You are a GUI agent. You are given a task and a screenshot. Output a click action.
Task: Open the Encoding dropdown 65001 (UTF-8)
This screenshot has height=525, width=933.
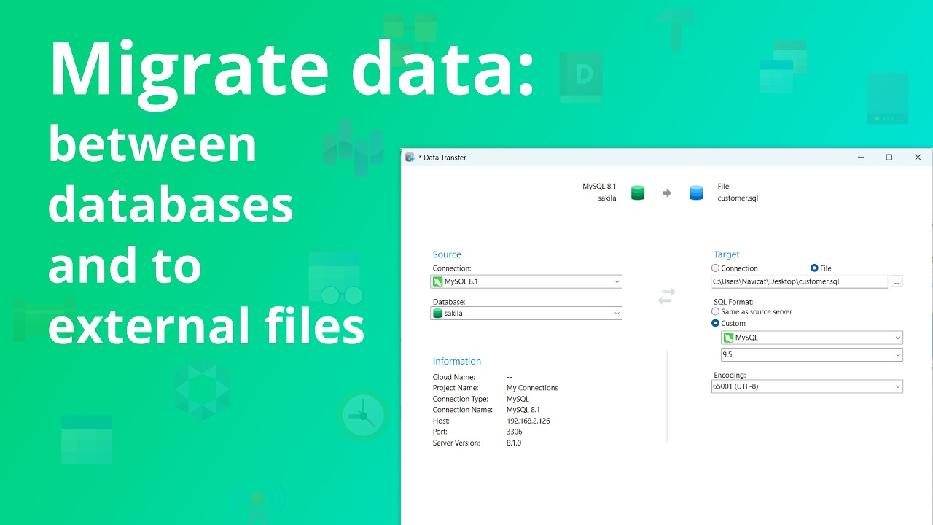(807, 386)
